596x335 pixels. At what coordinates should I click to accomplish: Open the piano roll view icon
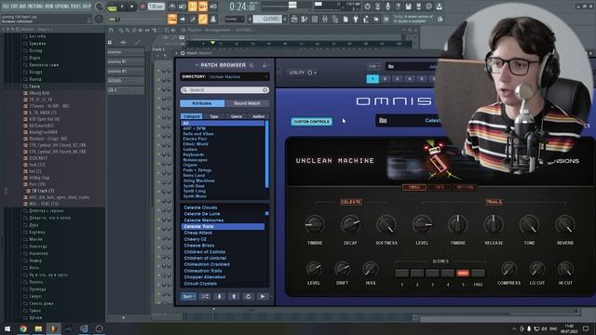pos(305,19)
